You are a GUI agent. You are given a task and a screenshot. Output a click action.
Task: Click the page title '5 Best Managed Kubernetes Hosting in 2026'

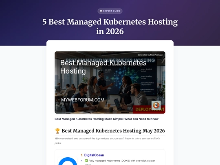[x=110, y=26]
